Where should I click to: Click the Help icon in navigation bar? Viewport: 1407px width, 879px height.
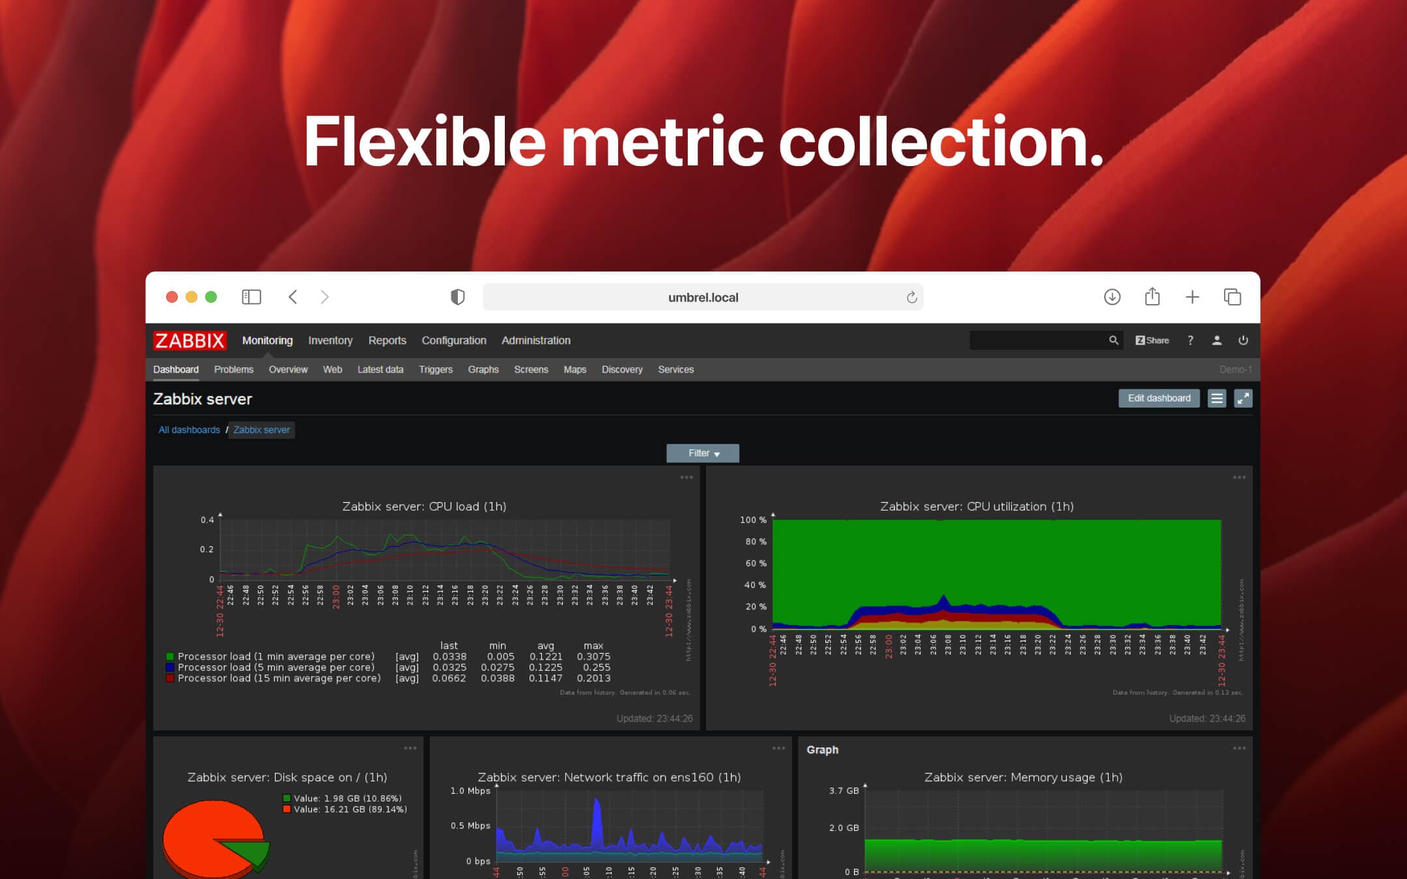tap(1191, 341)
